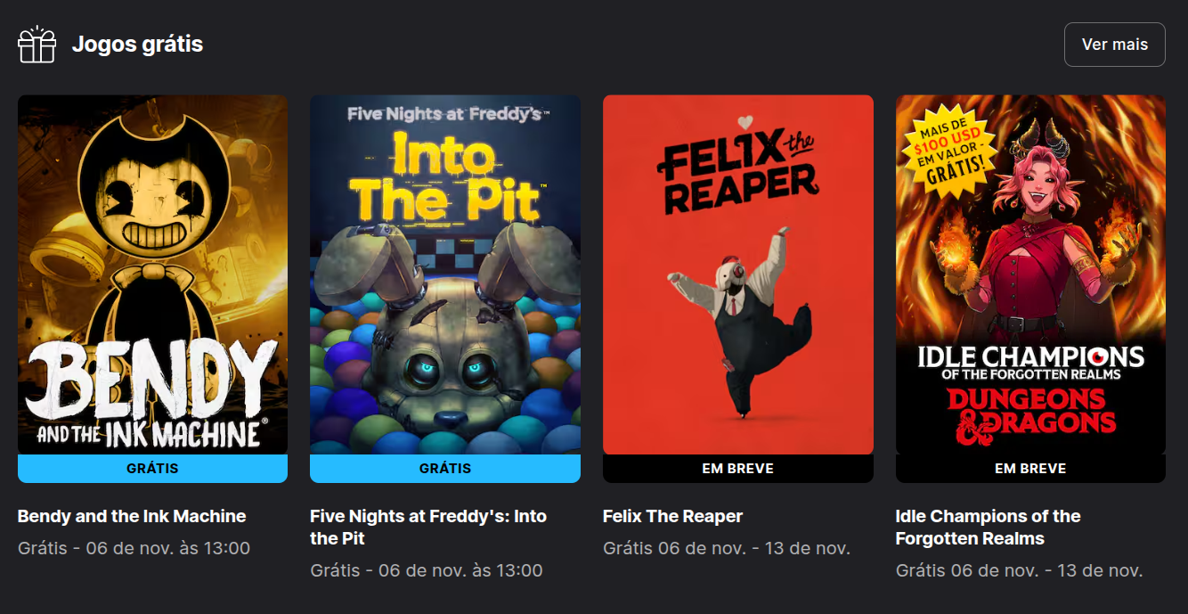Open the Ver mais button
Screen dimensions: 1188x614
point(1114,45)
